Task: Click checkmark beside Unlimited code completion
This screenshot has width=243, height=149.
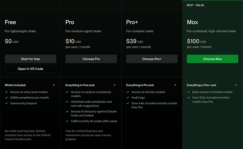Action: (x=67, y=102)
